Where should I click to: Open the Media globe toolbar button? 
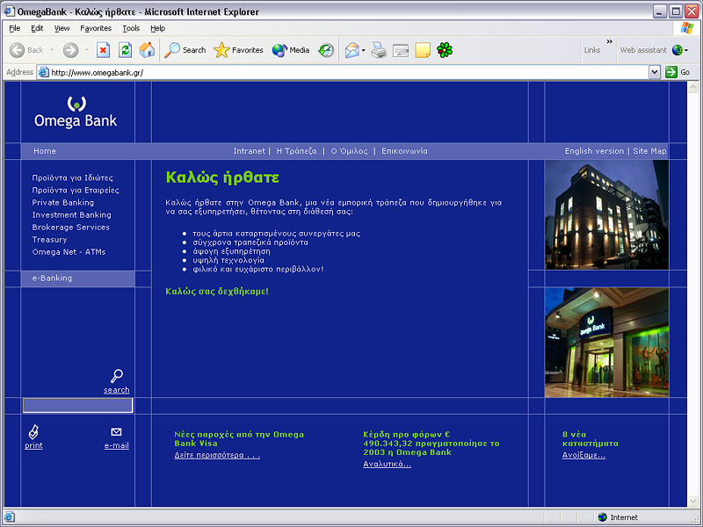(x=279, y=50)
